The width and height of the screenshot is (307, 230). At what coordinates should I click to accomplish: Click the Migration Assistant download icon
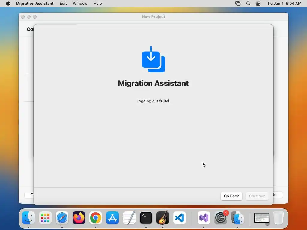(x=153, y=59)
